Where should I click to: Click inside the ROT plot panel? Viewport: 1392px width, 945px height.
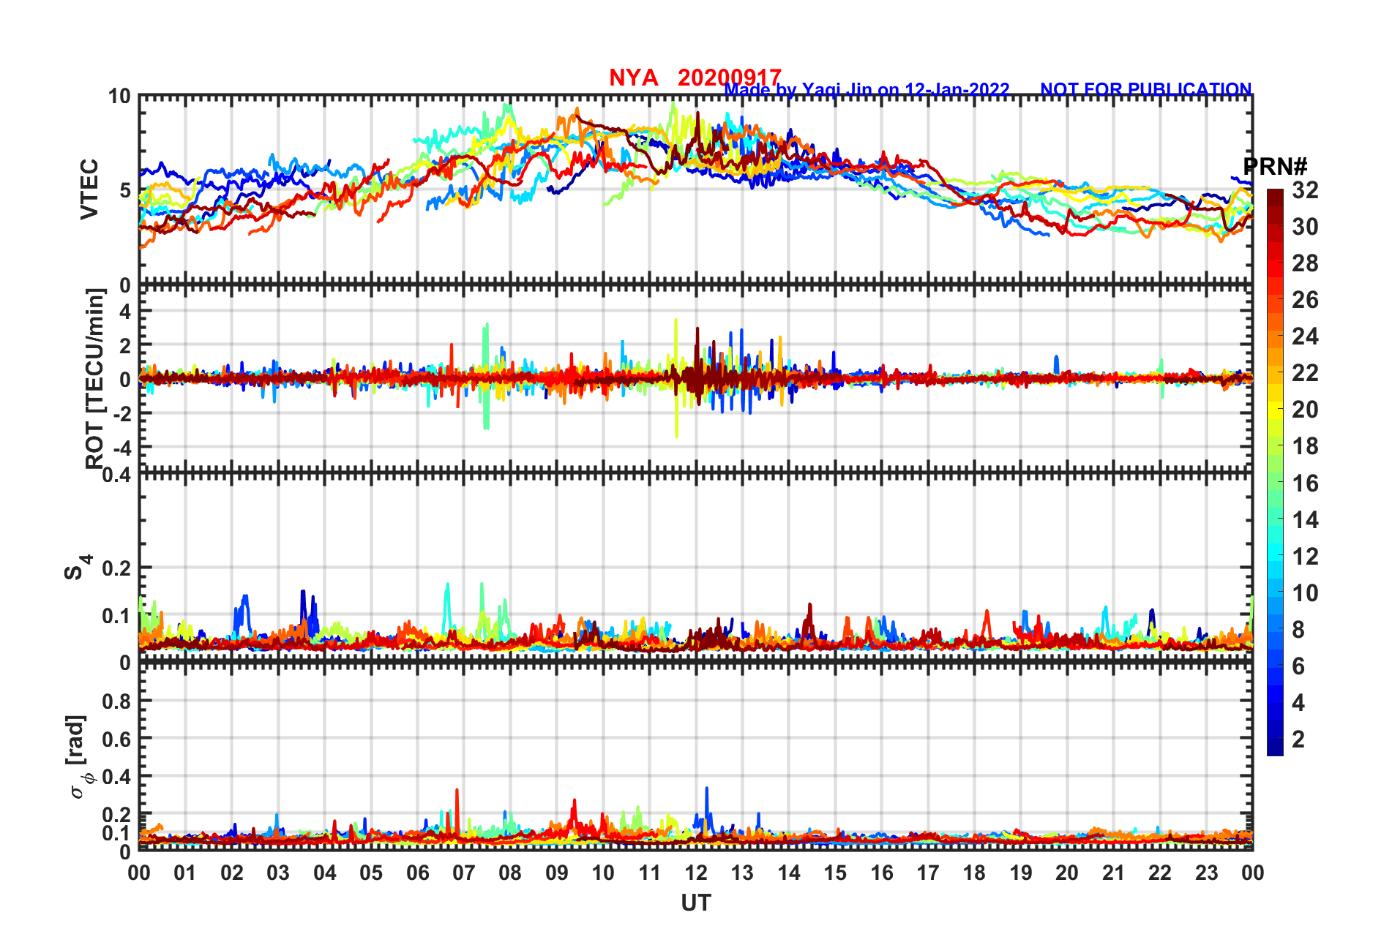696,378
